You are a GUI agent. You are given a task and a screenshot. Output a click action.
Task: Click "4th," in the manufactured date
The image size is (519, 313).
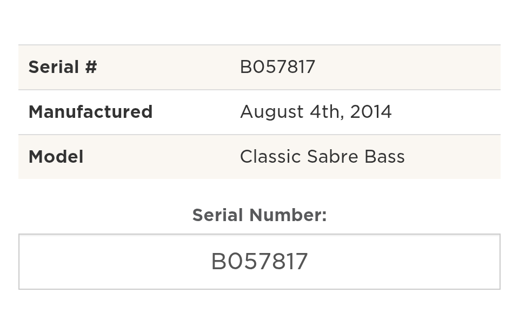pyautogui.click(x=326, y=112)
